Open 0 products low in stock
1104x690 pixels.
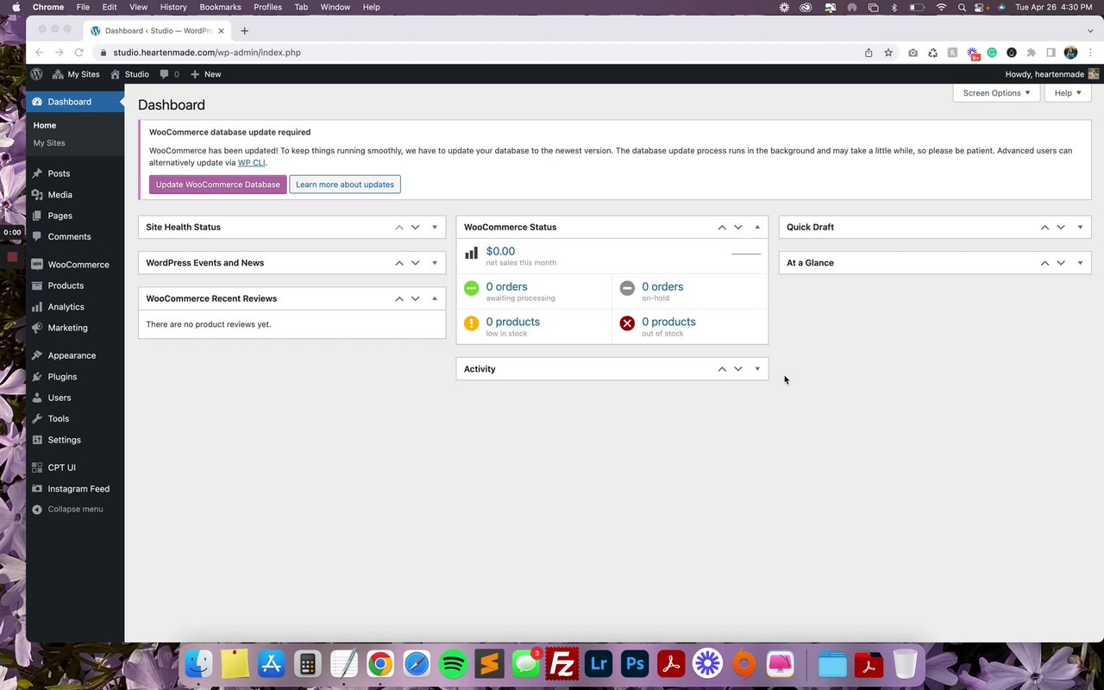tap(512, 322)
